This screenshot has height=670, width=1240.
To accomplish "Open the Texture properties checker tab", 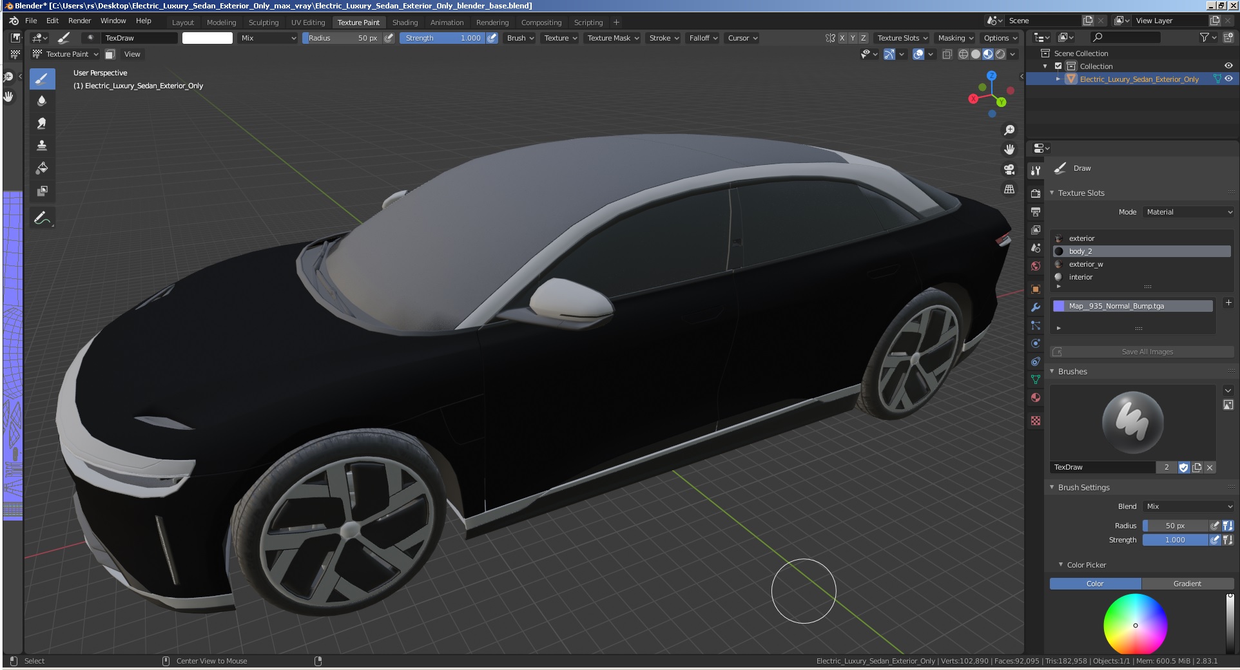I will pos(1036,421).
